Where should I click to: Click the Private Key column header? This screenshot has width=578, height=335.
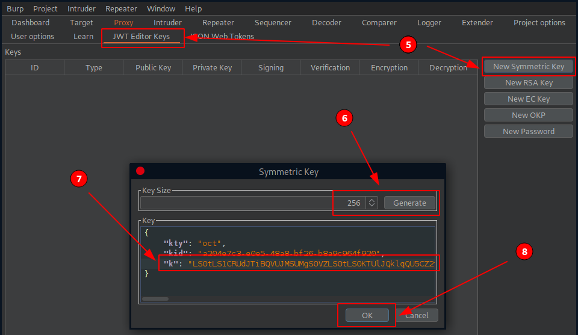(x=212, y=68)
